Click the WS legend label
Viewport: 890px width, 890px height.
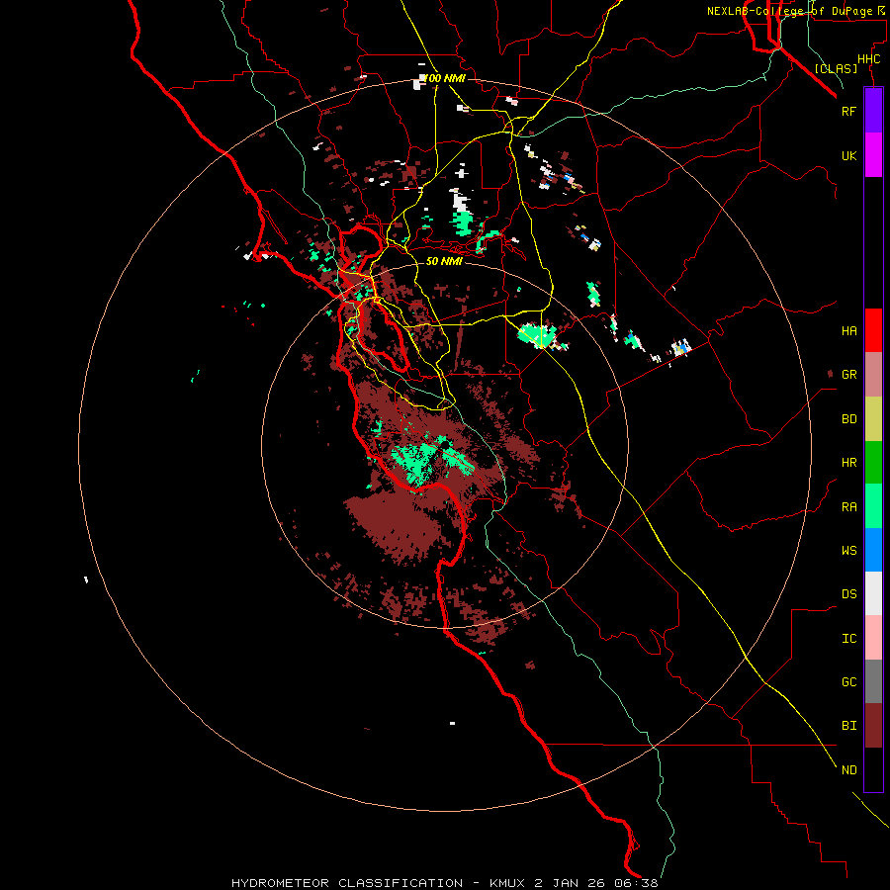pos(848,551)
